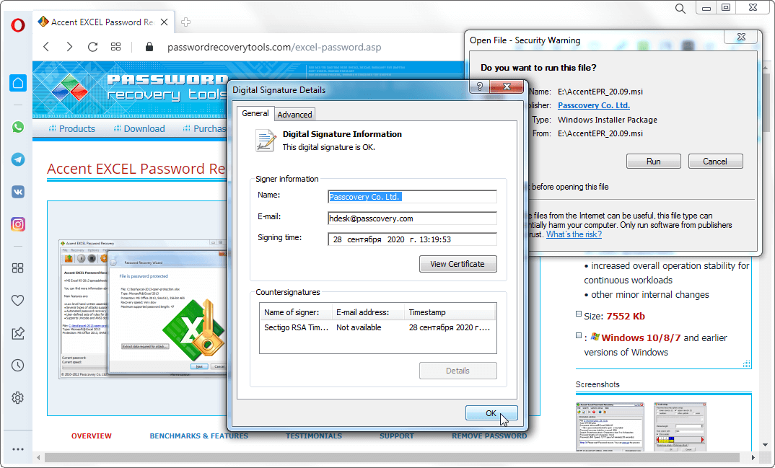The width and height of the screenshot is (775, 468).
Task: Click the signer E-mail field
Action: pos(412,218)
